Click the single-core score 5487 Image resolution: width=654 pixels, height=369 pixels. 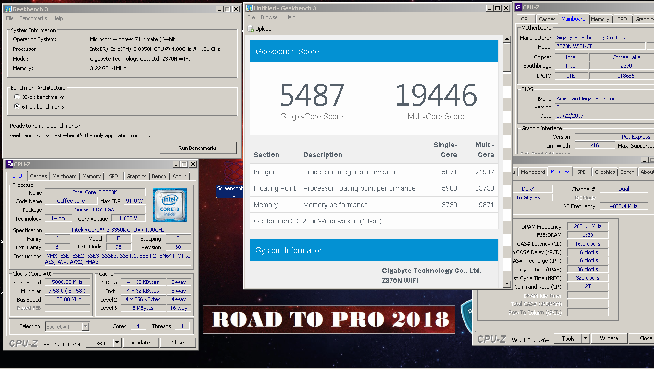pyautogui.click(x=313, y=95)
